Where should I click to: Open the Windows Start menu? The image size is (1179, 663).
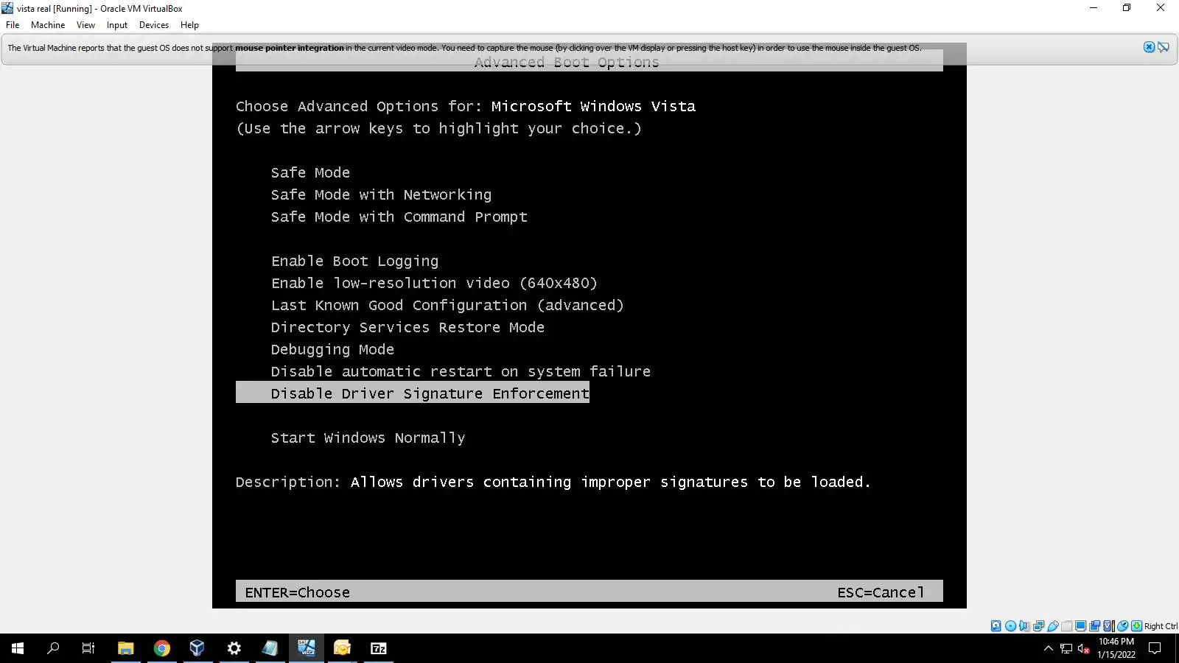pyautogui.click(x=18, y=648)
